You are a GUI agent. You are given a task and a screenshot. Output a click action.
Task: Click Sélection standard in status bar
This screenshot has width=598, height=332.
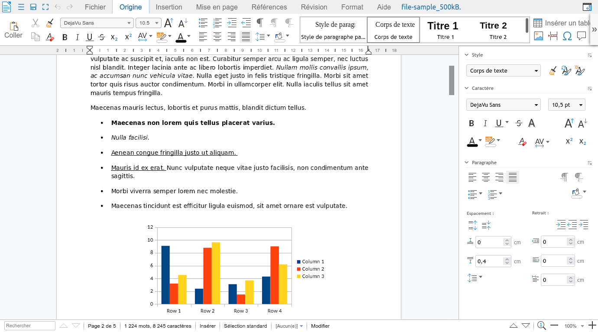245,326
